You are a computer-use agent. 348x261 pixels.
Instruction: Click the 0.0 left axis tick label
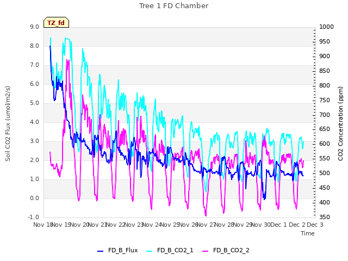pyautogui.click(x=35, y=198)
